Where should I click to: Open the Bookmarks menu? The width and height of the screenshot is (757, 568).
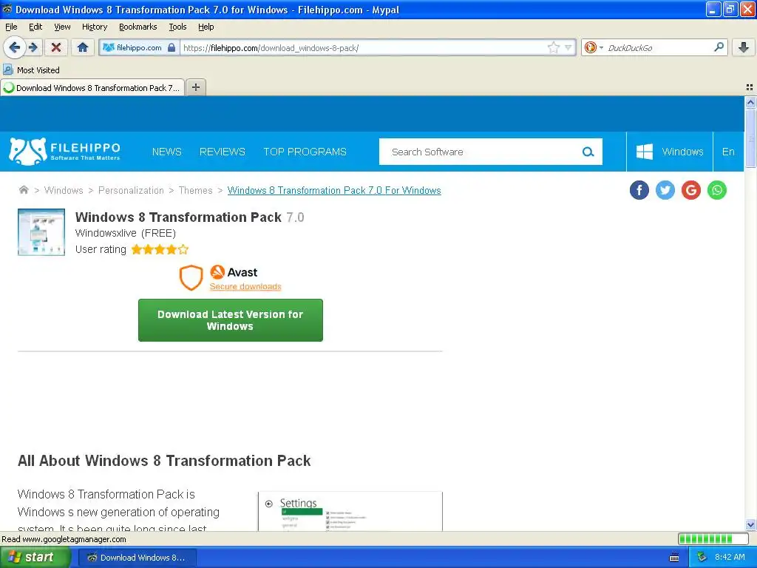pos(138,27)
